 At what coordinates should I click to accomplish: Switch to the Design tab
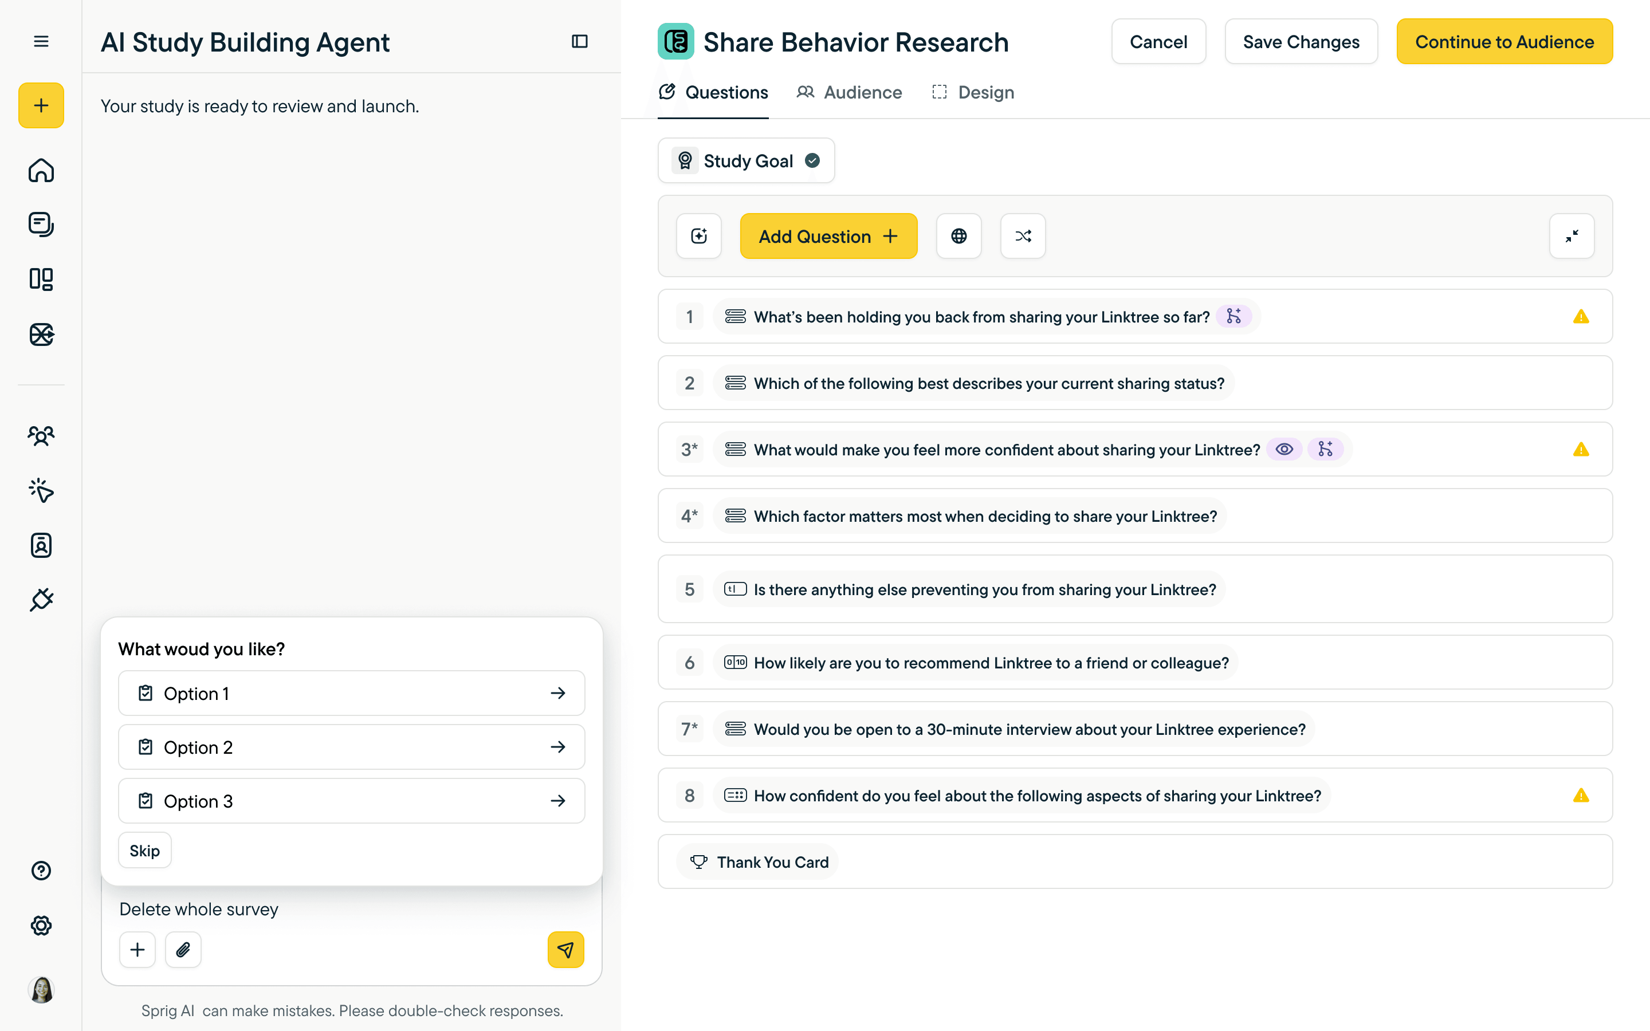click(973, 92)
